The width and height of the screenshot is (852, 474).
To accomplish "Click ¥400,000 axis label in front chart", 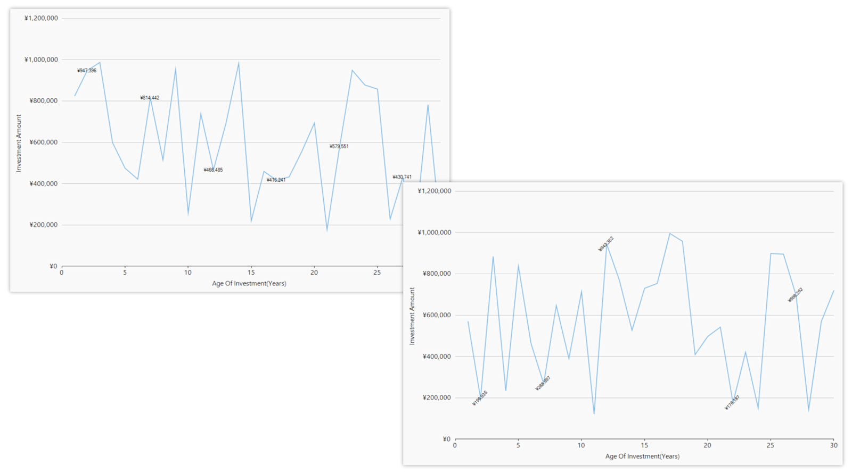I will pyautogui.click(x=437, y=357).
